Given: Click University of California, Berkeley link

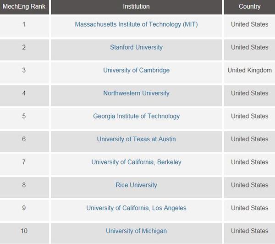Looking at the screenshot, I should pos(136,162).
